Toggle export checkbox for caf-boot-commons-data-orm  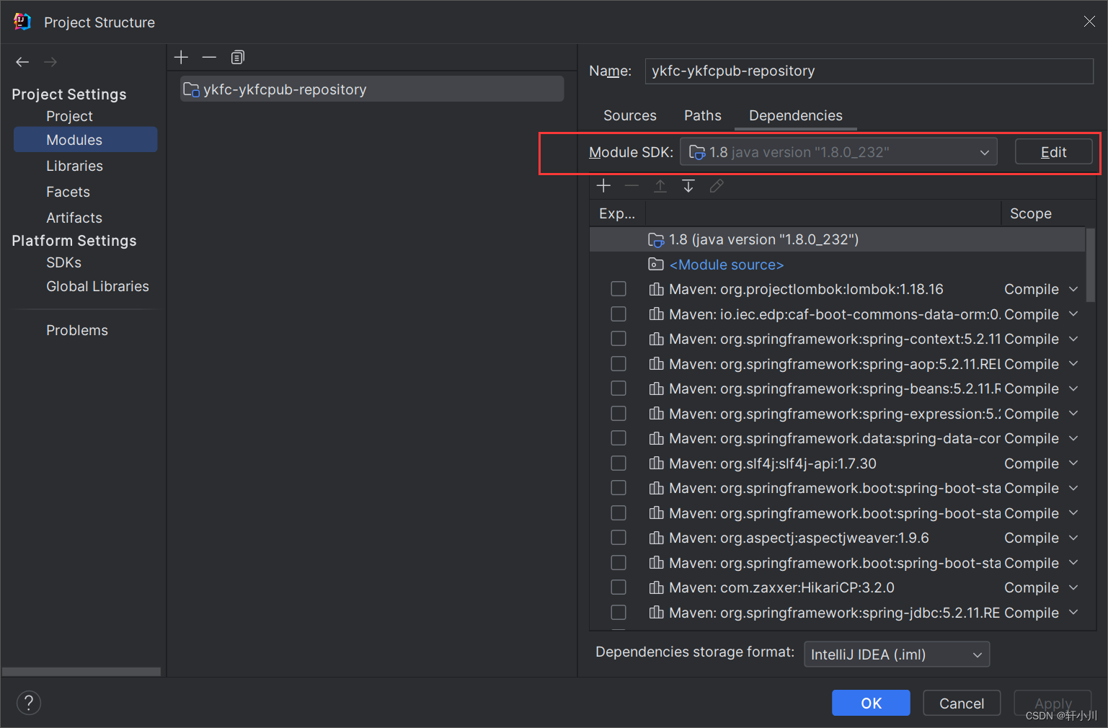click(619, 314)
